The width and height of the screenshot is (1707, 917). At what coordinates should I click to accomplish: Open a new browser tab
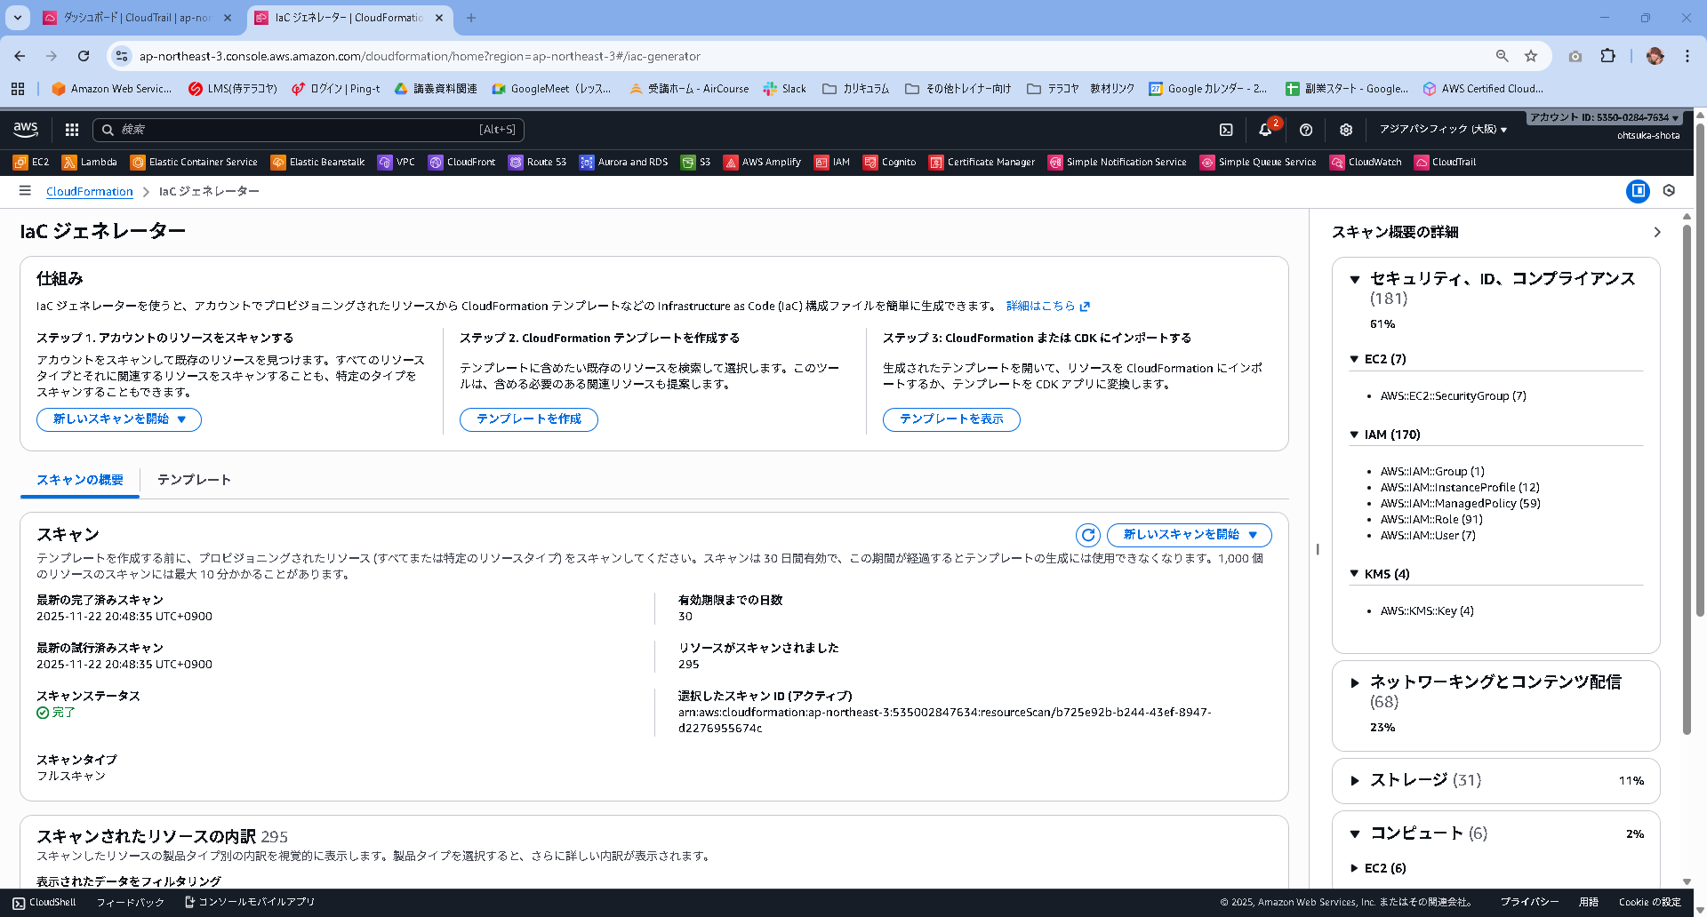471,18
